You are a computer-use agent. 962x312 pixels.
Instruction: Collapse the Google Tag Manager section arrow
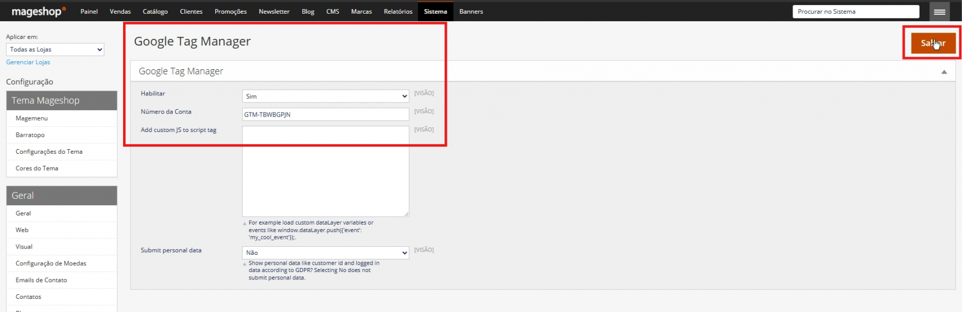tap(944, 72)
